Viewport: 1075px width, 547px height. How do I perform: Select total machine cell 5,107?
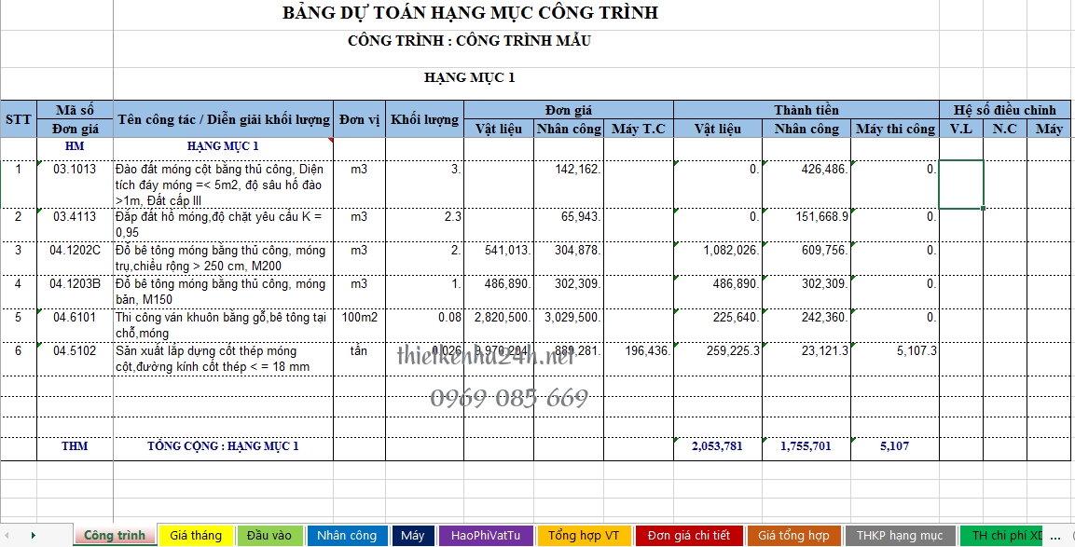coord(895,448)
